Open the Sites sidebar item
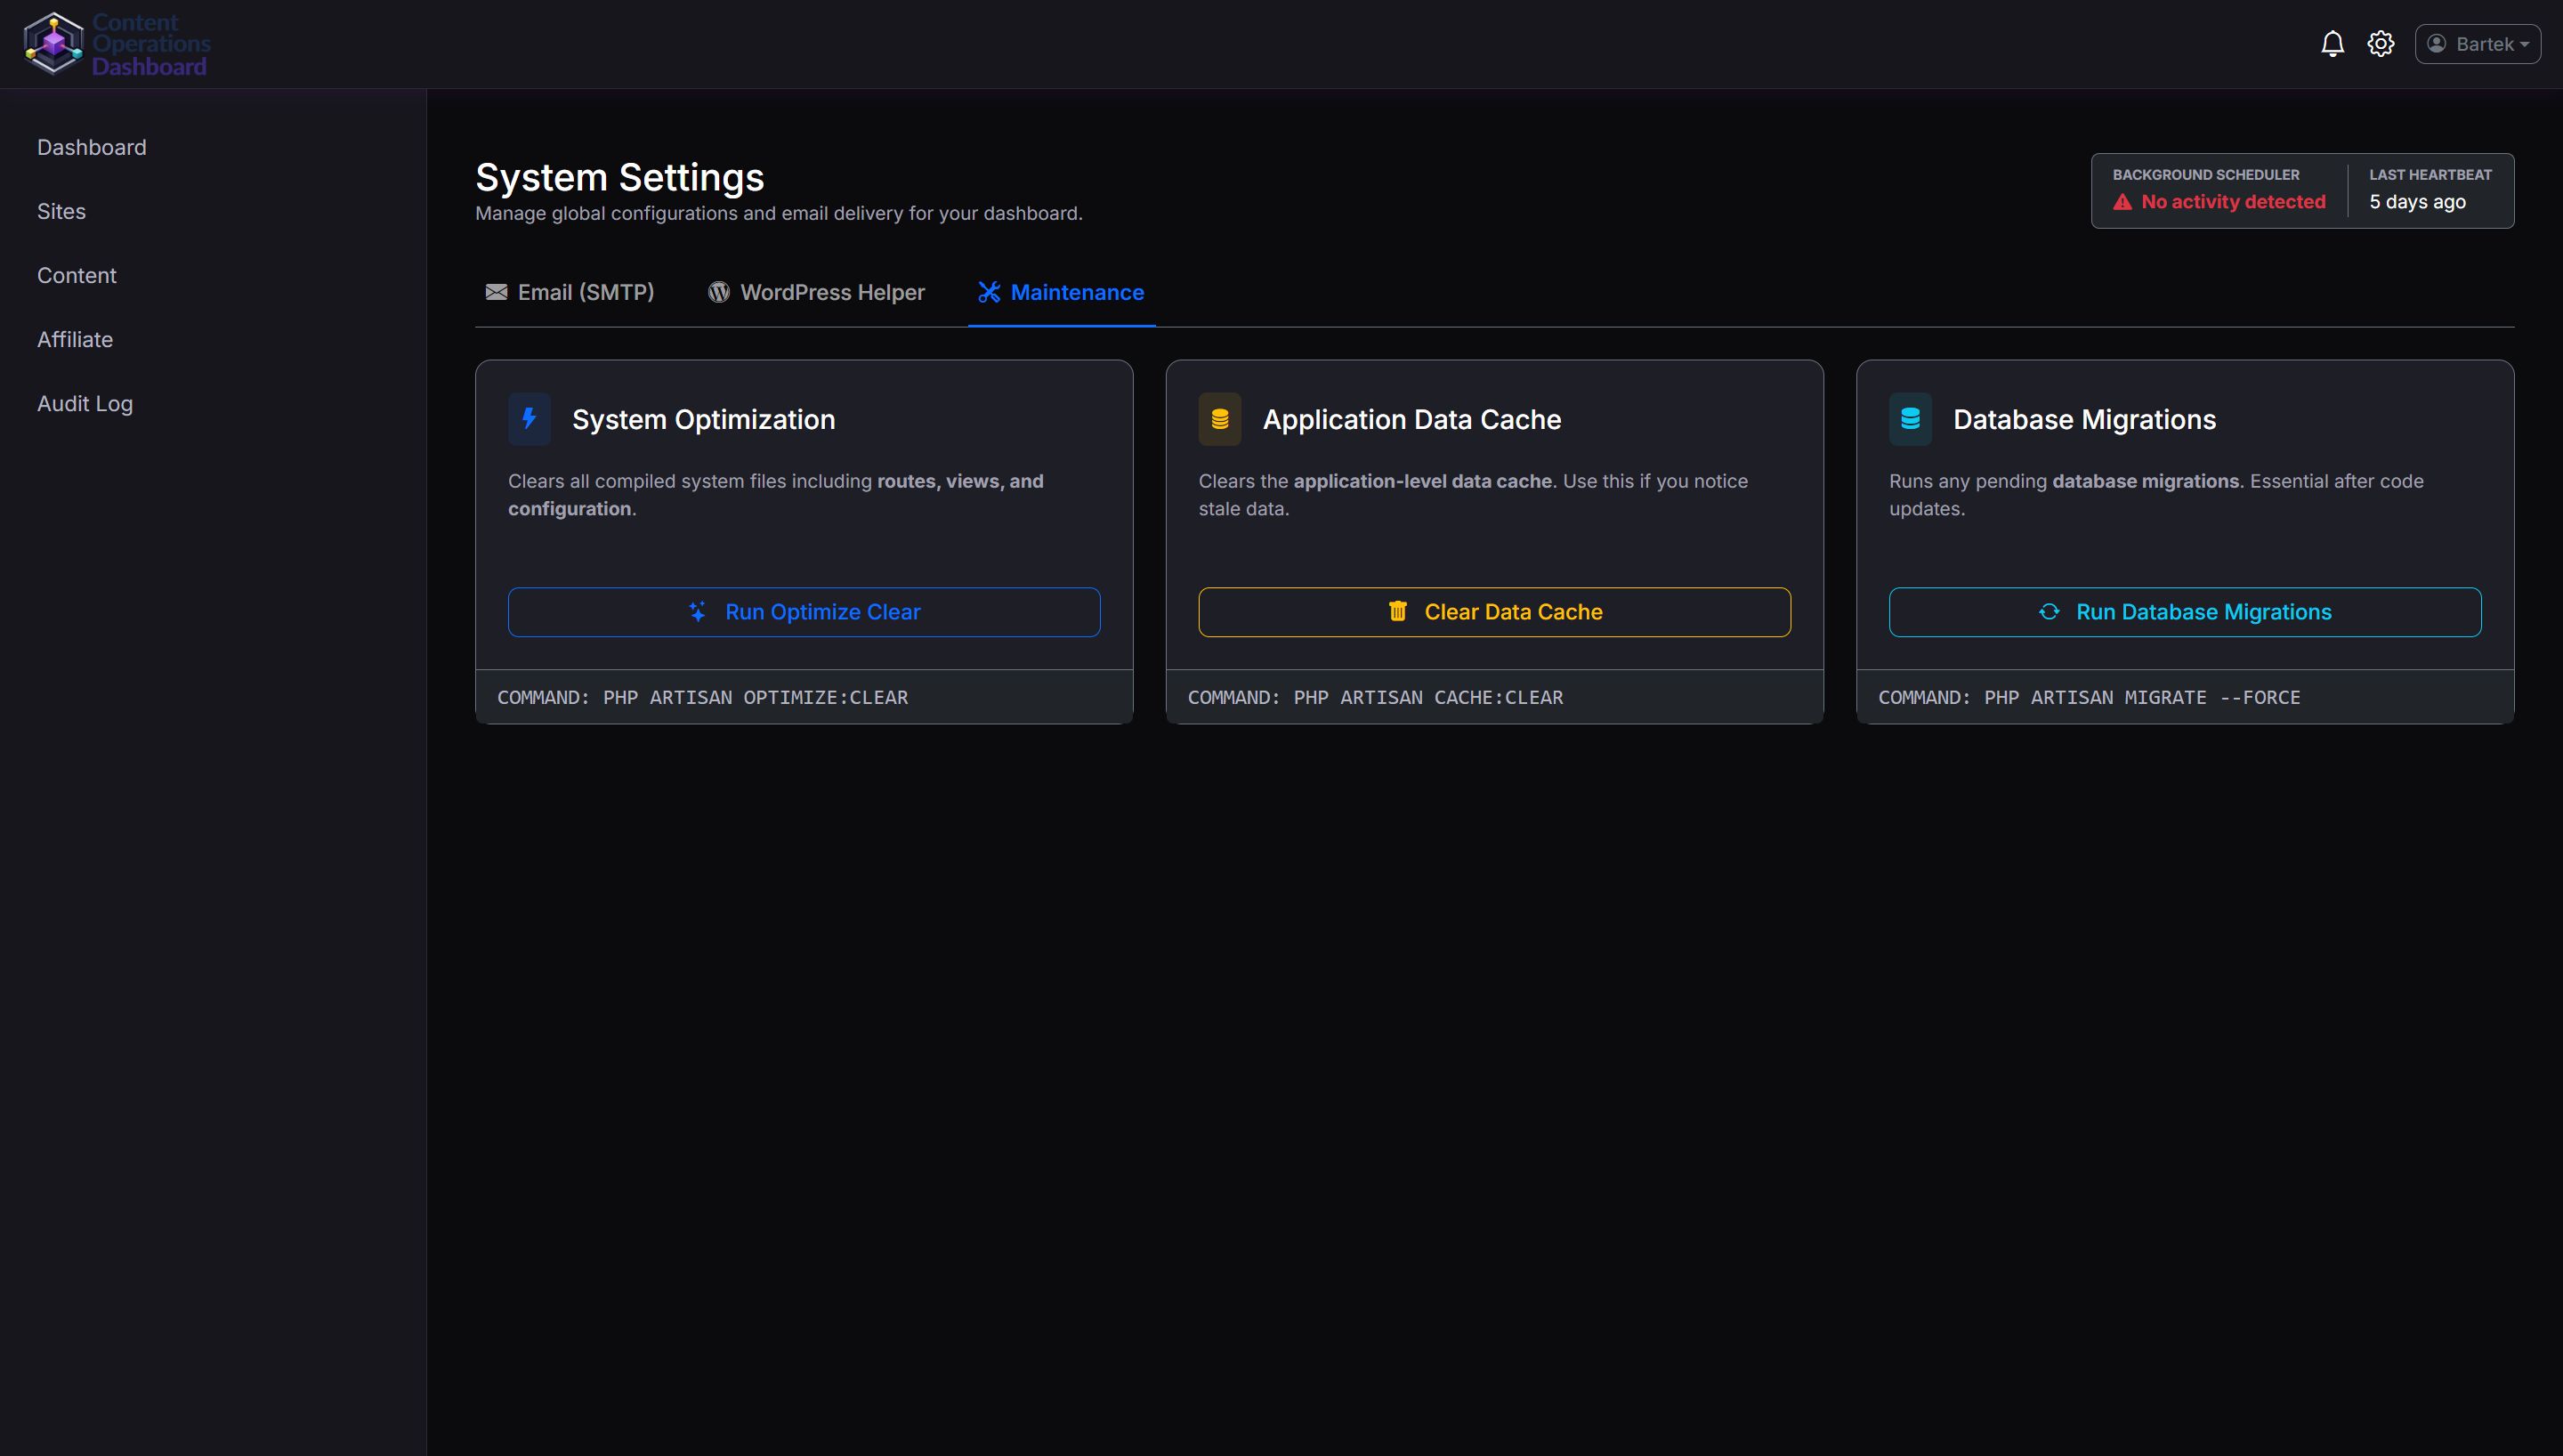 click(x=61, y=211)
